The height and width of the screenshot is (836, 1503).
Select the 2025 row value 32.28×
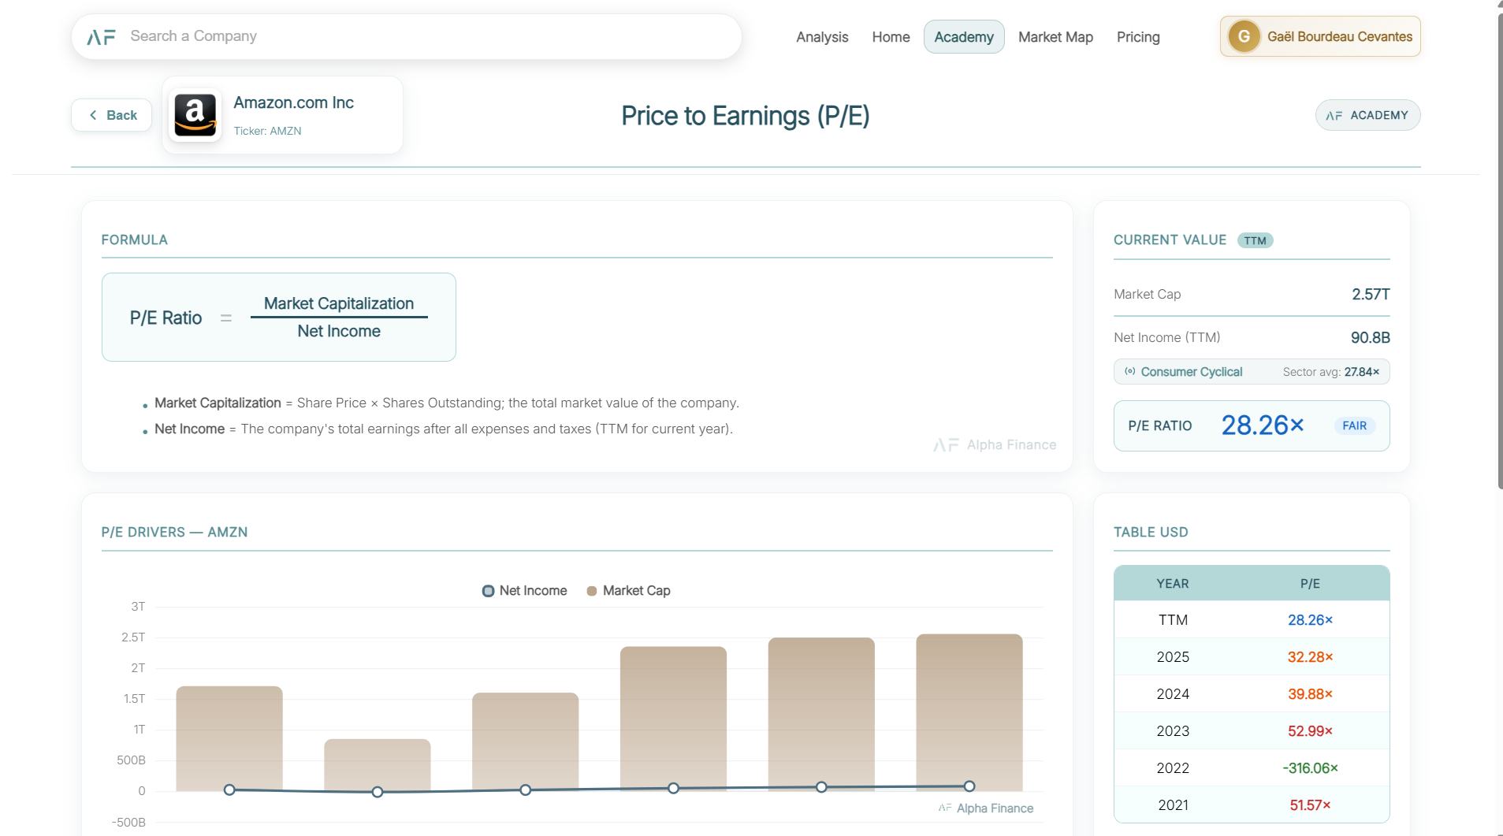coord(1310,657)
